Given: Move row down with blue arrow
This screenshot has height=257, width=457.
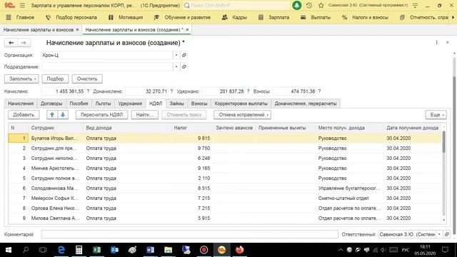Looking at the screenshot, I should coord(63,115).
